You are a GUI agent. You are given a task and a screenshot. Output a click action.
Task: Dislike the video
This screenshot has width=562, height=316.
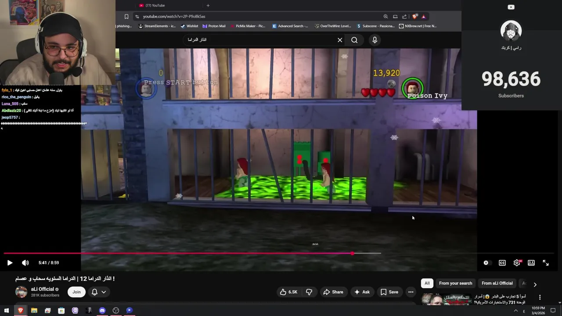tap(309, 292)
